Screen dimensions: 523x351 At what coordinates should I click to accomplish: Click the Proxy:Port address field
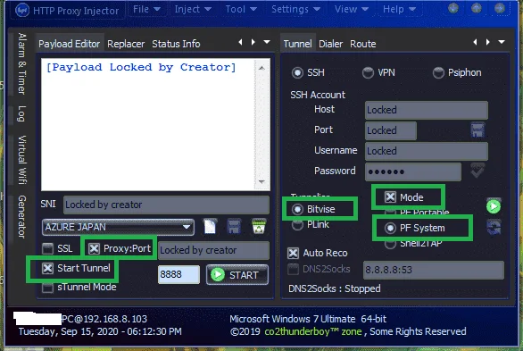coord(213,250)
